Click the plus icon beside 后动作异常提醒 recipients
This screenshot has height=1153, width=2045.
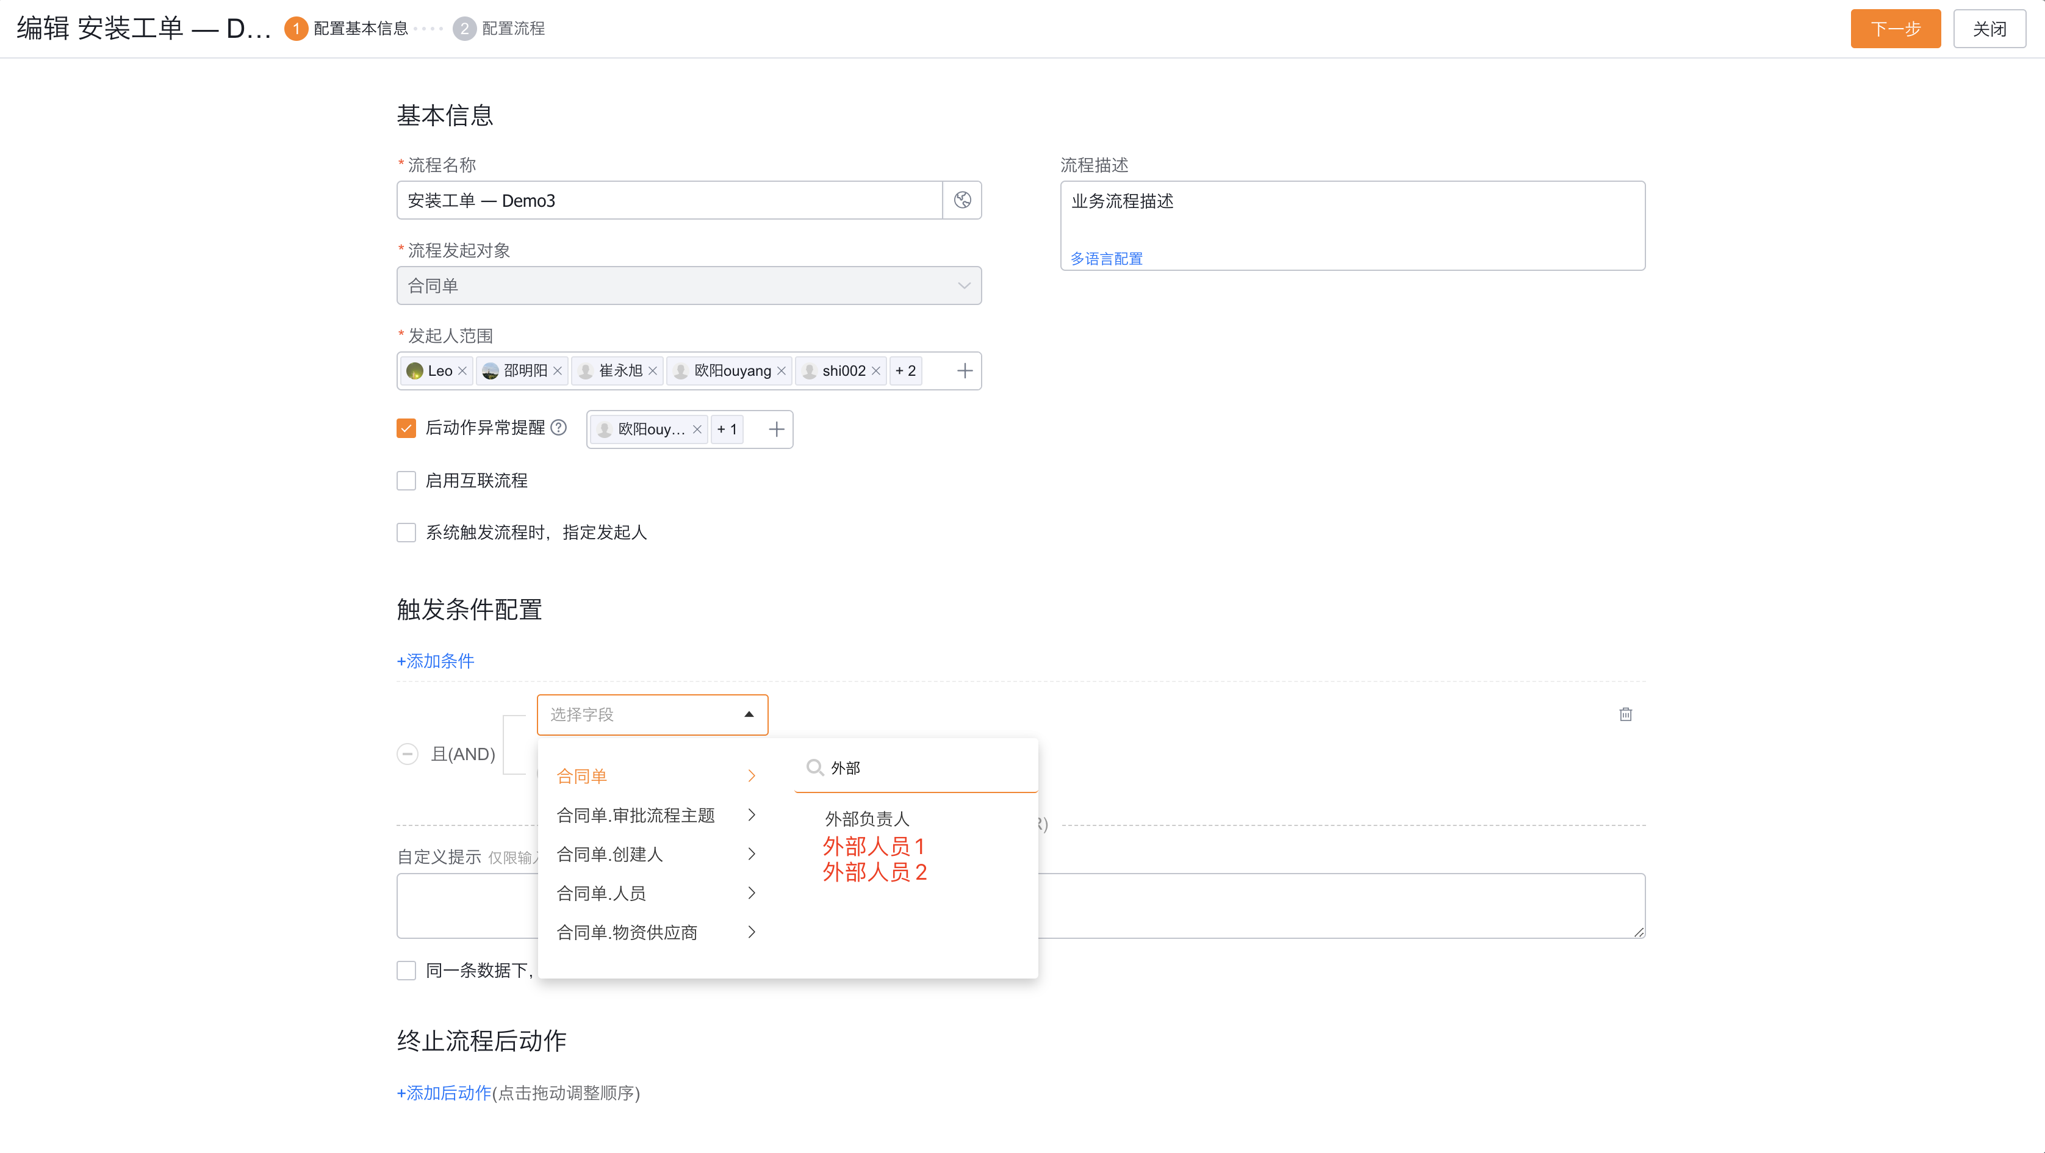point(775,429)
